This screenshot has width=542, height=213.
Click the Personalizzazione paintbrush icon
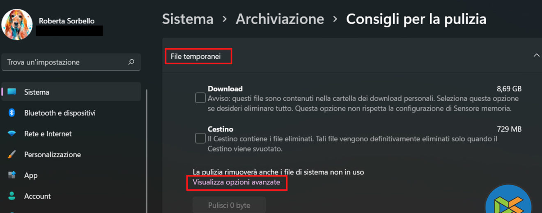[x=12, y=154]
